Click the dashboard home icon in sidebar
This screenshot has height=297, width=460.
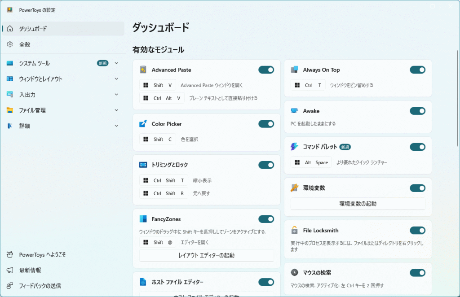[x=10, y=28]
